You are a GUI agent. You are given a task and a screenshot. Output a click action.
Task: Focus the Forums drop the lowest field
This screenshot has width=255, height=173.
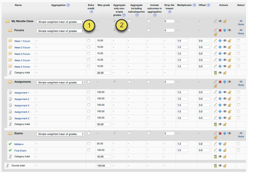169,30
